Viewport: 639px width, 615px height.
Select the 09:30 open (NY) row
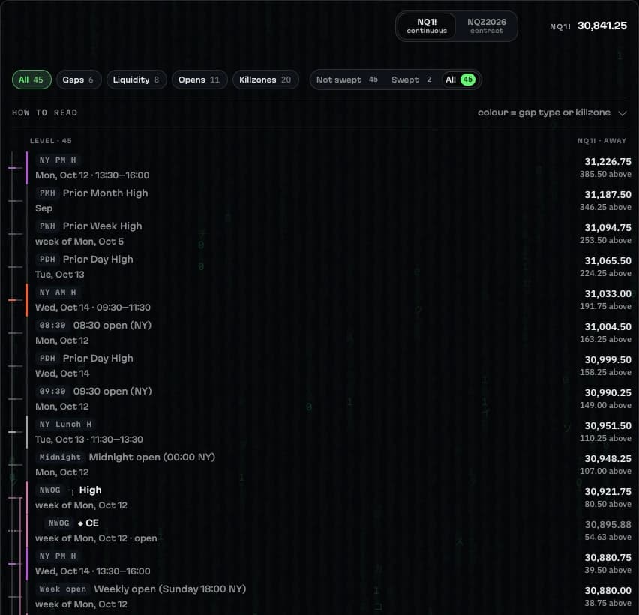(x=328, y=398)
